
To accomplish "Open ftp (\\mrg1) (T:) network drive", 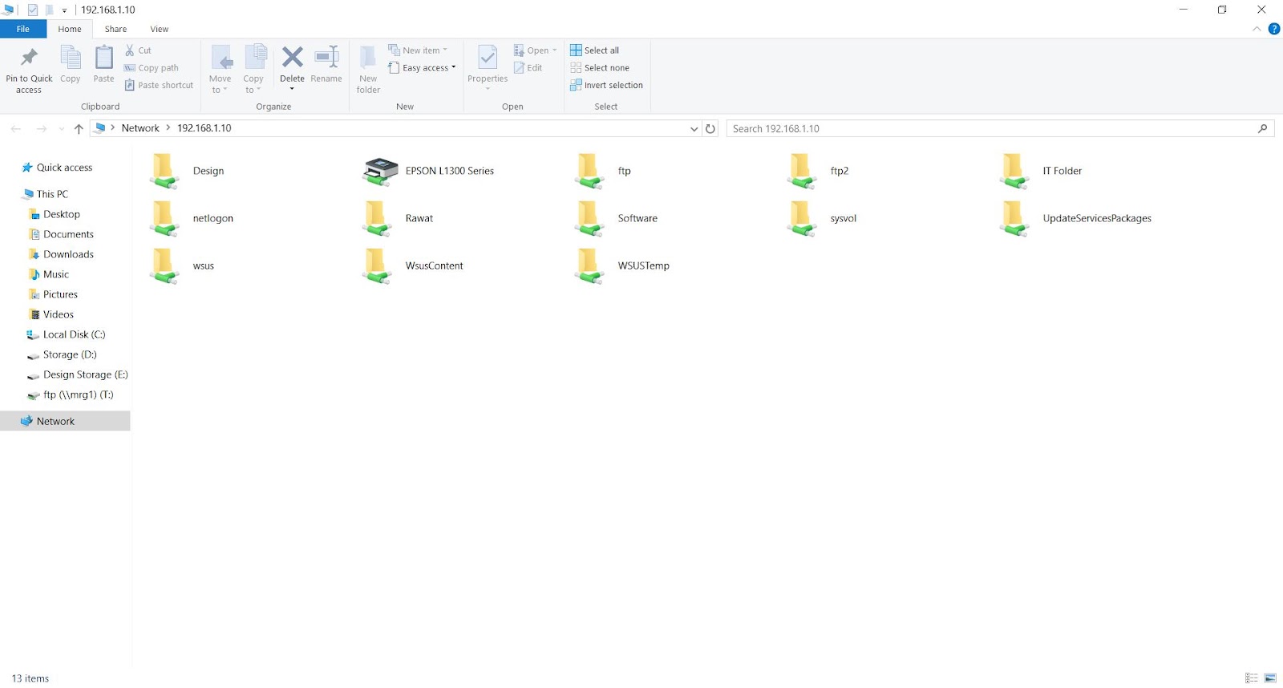I will tap(78, 395).
